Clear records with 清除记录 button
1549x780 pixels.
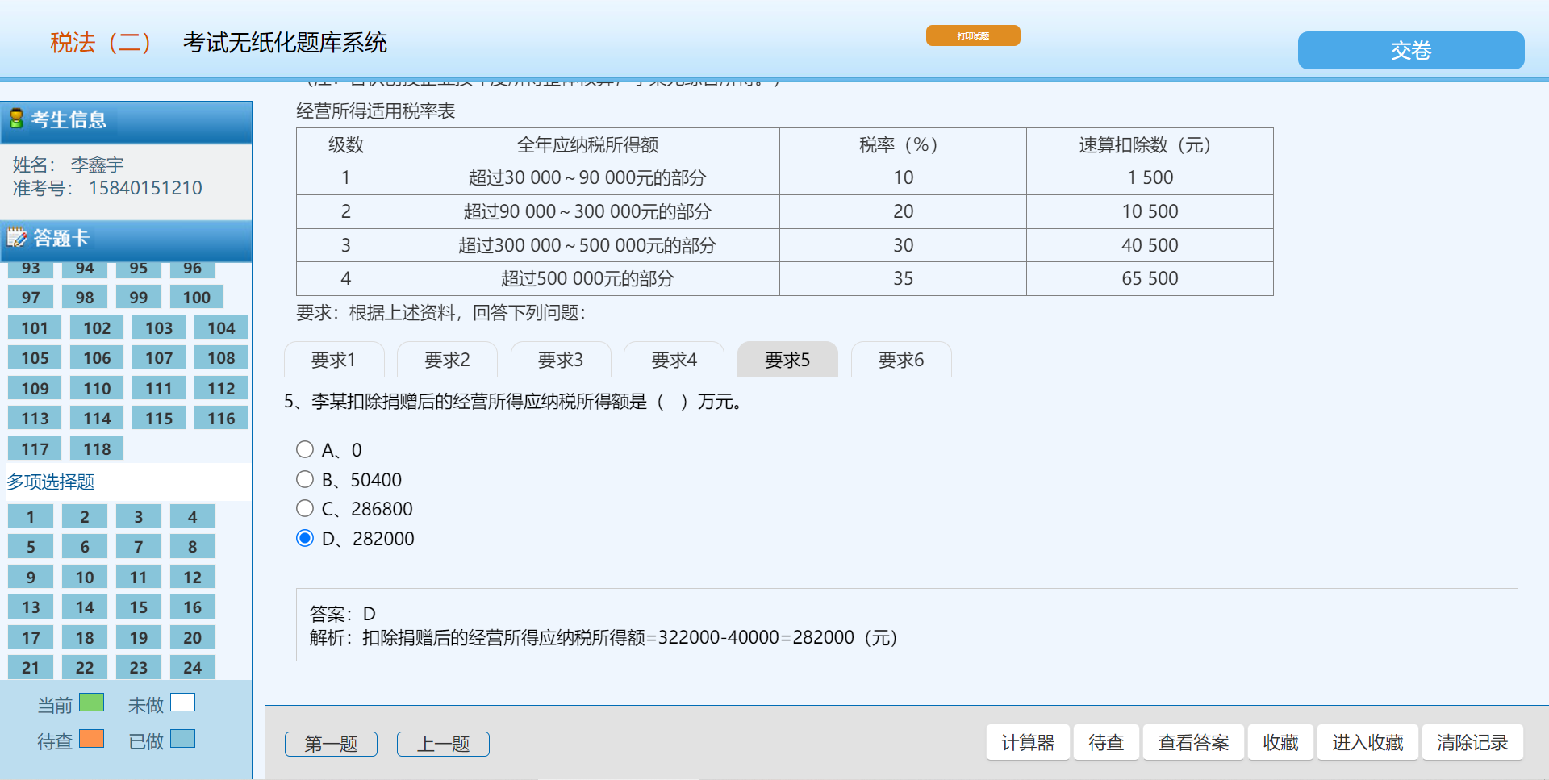(1472, 742)
